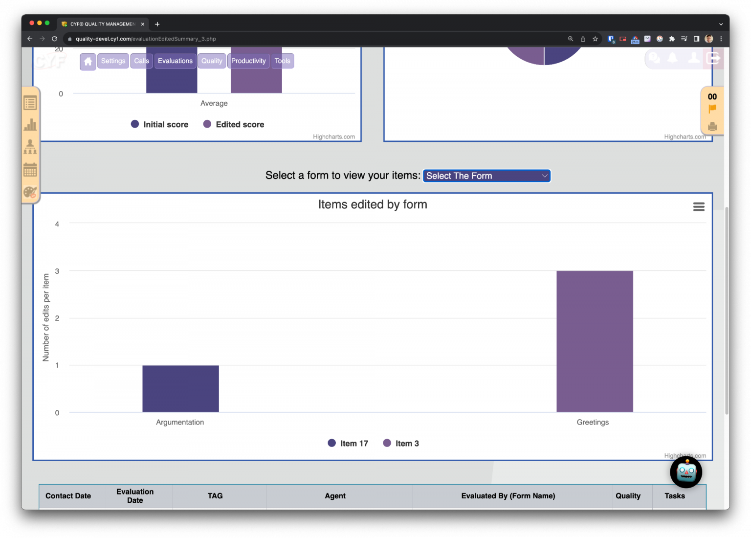Check notifications with the bell icon

tap(673, 59)
